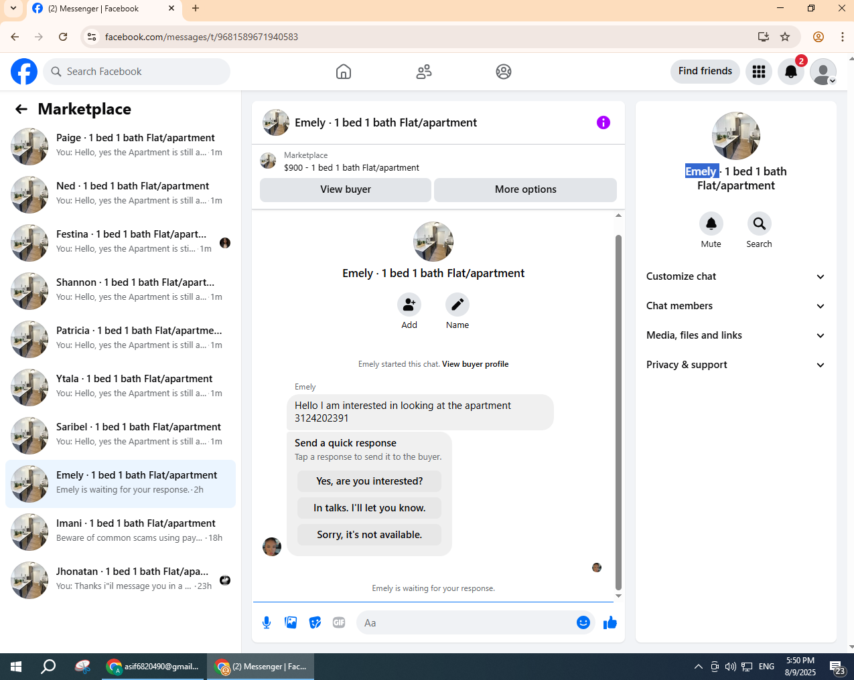The image size is (854, 680).
Task: Open the Groups icon in top navigation
Action: 504,72
